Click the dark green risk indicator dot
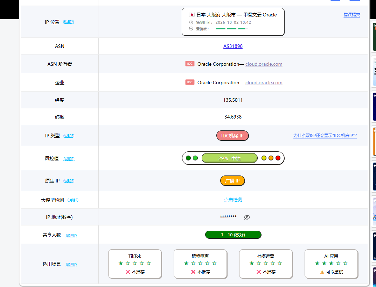 (188, 158)
